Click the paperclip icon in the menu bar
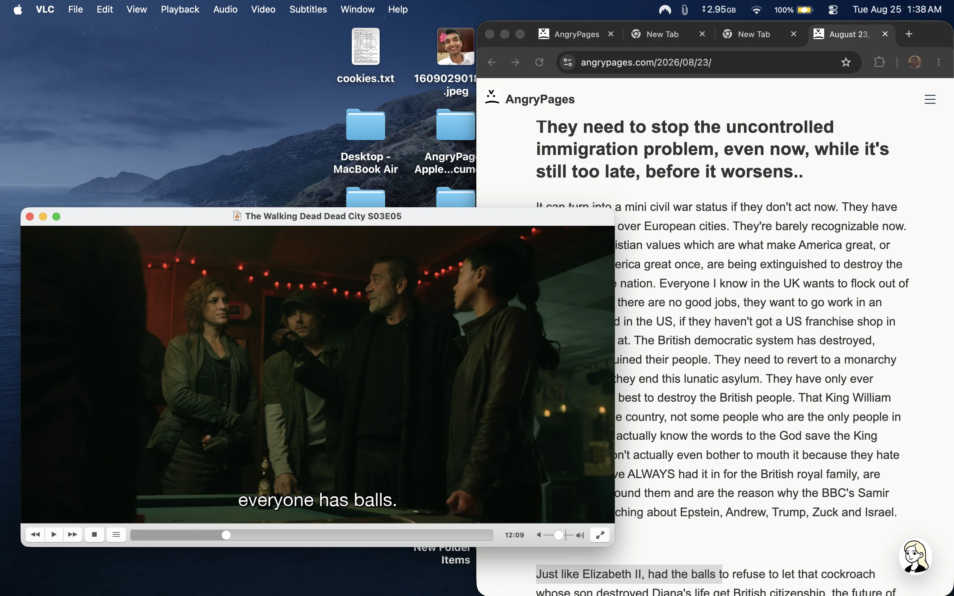The image size is (954, 596). (685, 10)
